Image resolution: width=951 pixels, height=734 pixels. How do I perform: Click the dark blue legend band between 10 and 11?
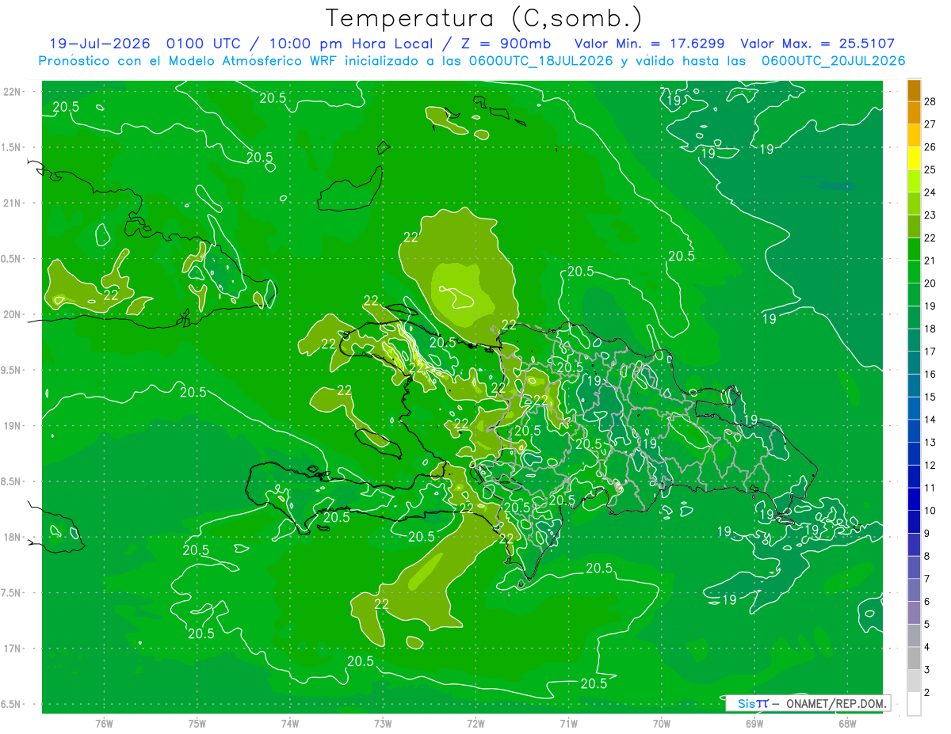click(x=914, y=500)
